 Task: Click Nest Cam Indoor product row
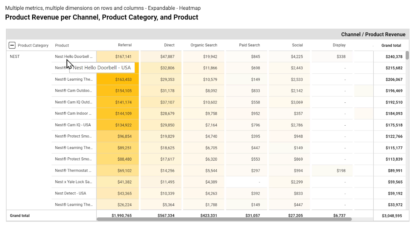(x=73, y=114)
